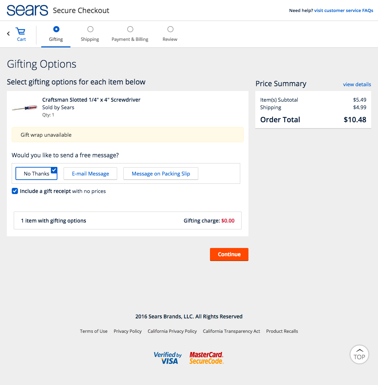Viewport: 378px width, 385px height.
Task: Click the MasterCard SecureCode badge
Action: pos(206,358)
